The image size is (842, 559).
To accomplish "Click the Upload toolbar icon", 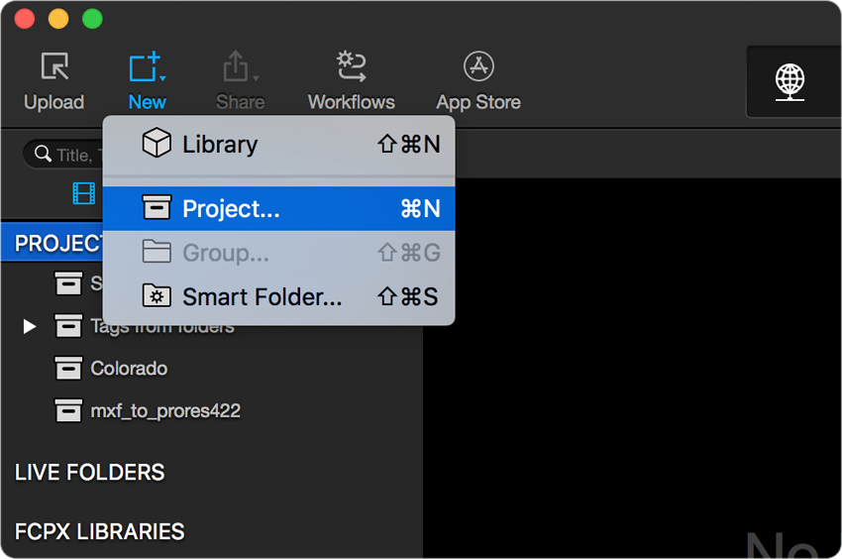I will pos(54,80).
